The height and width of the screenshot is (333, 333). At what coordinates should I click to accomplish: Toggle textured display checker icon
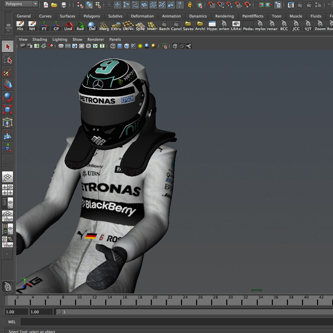(x=133, y=46)
